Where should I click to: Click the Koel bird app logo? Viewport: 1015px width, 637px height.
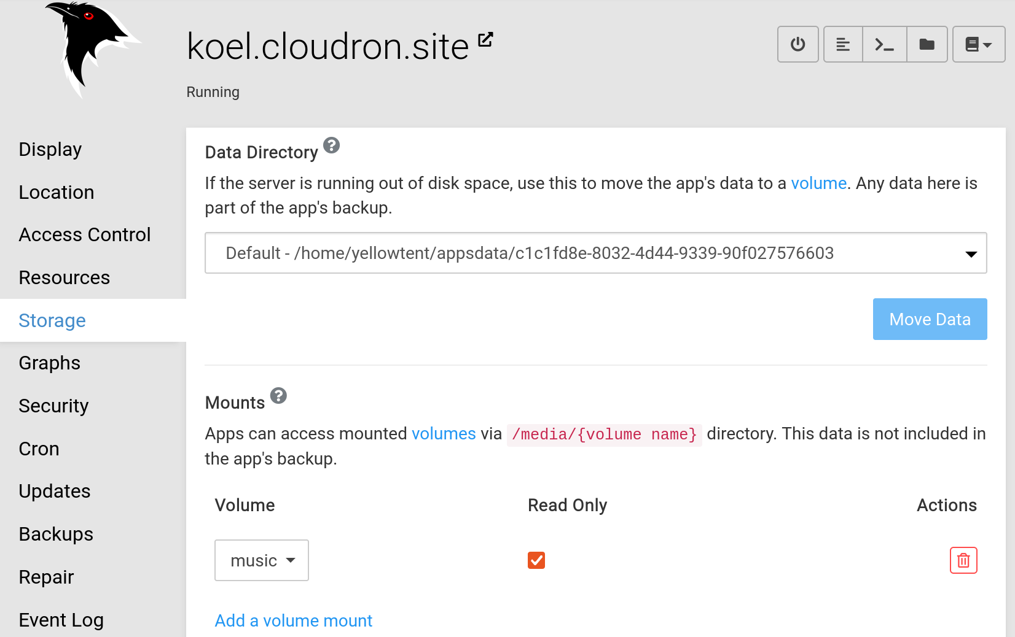point(92,49)
